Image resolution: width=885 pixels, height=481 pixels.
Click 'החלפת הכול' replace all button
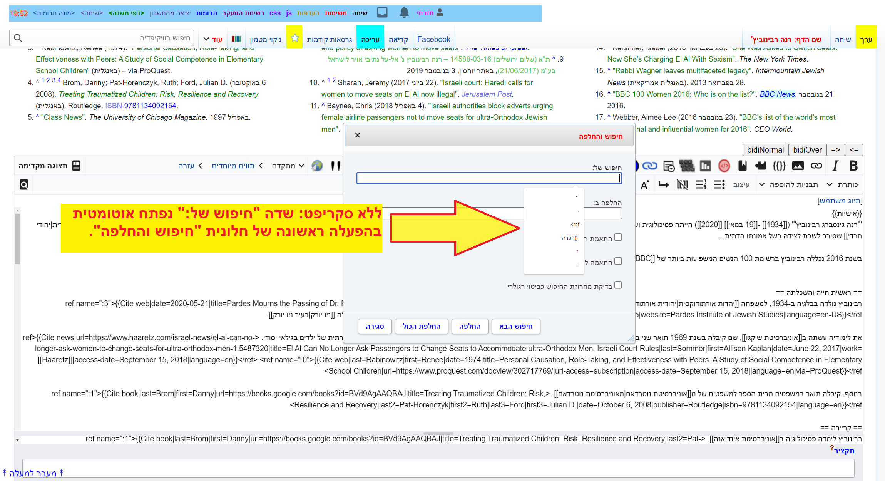point(422,326)
